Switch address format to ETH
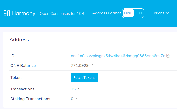Image resolution: width=177 pixels, height=109 pixels. 138,13
